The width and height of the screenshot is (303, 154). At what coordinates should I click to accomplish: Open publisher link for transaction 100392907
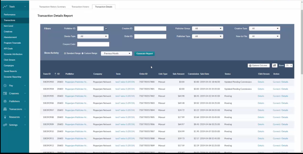click(76, 110)
